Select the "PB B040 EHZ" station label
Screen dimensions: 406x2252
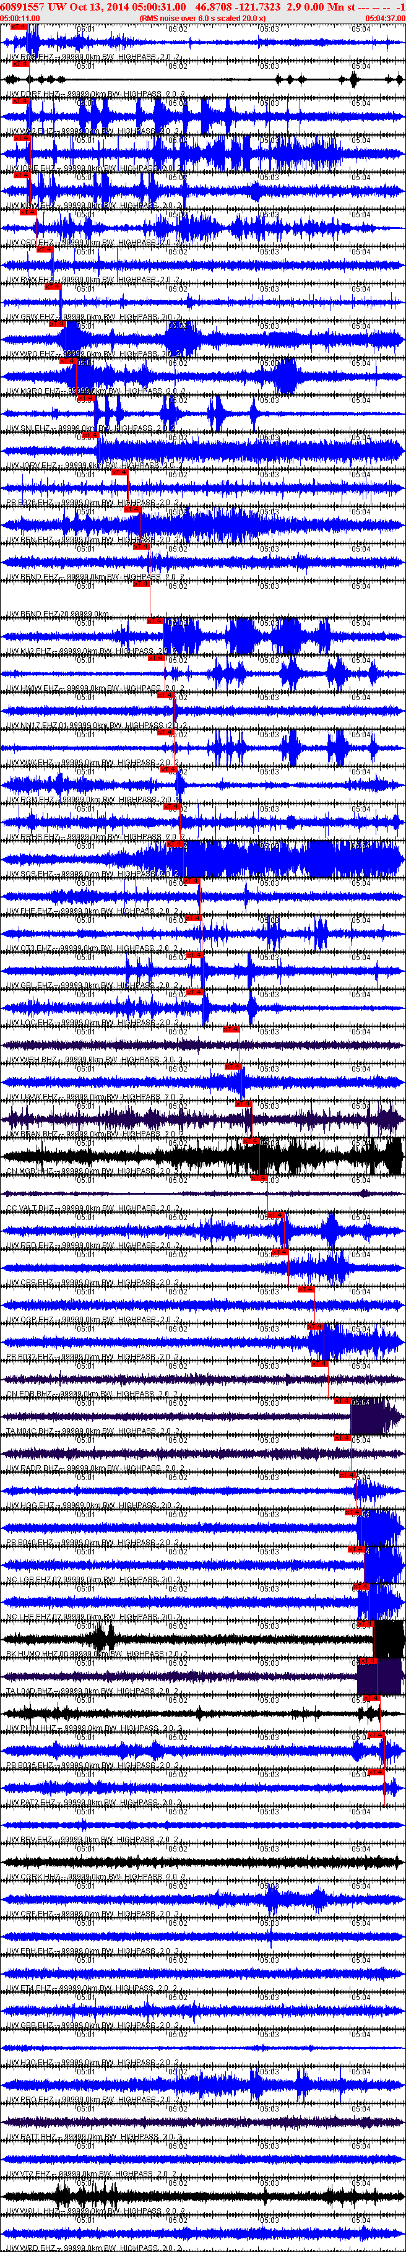(30, 1543)
